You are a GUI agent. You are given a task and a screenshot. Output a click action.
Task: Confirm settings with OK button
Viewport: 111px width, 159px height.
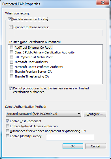[73, 146]
